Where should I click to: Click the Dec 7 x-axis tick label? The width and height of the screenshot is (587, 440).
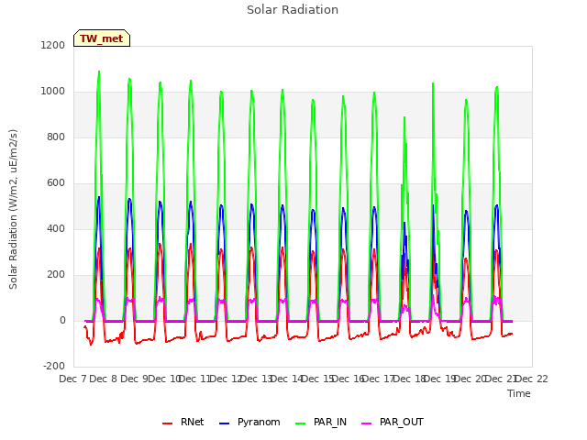[x=73, y=379]
